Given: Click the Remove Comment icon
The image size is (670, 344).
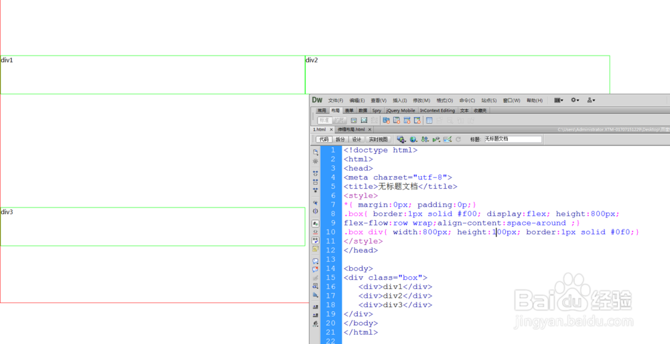Looking at the screenshot, I should click(316, 269).
